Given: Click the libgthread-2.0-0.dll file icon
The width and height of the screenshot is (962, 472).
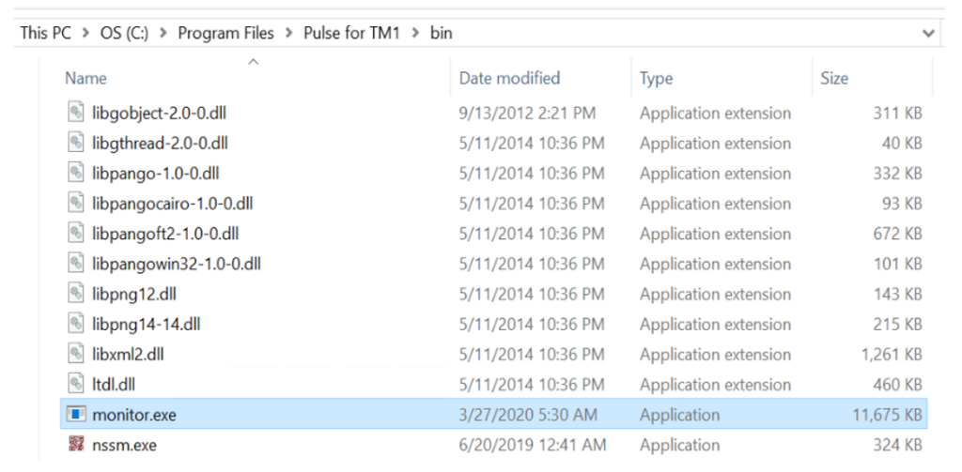Looking at the screenshot, I should 76,144.
